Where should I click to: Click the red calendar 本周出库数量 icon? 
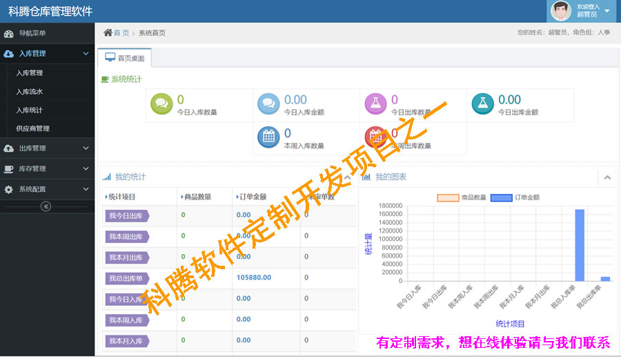point(375,137)
